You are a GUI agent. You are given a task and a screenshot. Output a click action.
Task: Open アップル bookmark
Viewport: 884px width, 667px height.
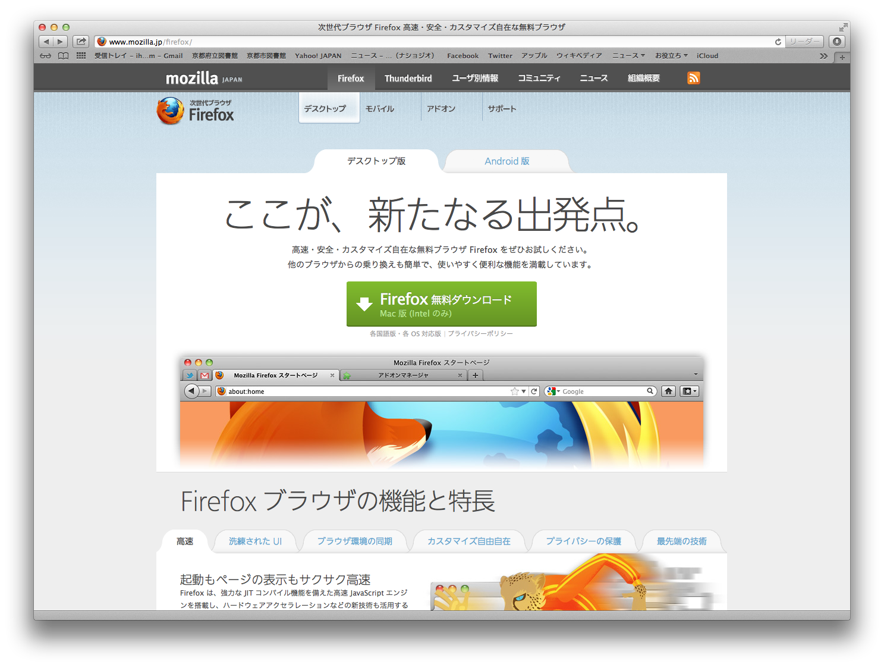pos(534,56)
